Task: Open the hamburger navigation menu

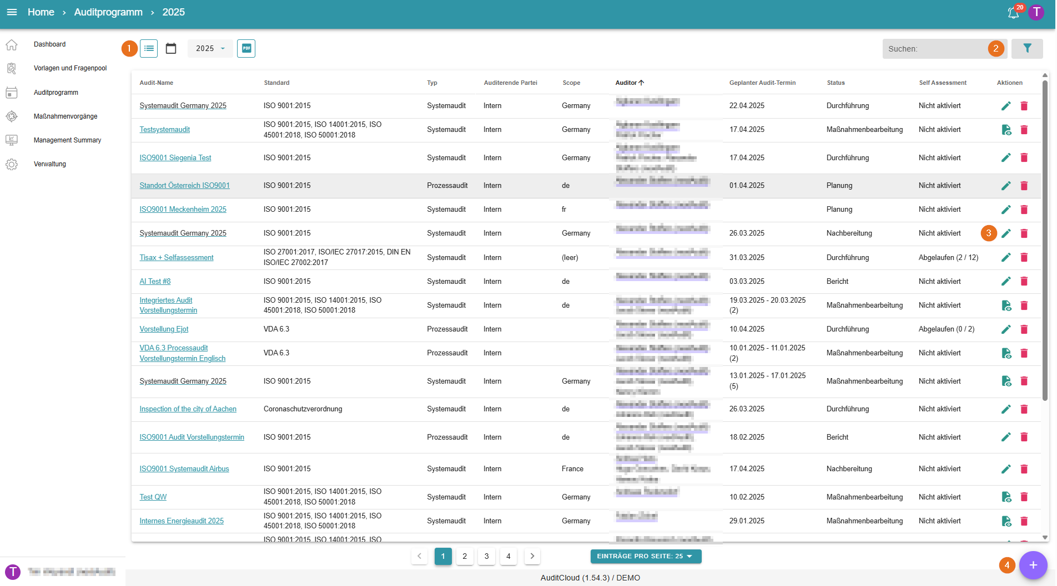Action: [12, 12]
